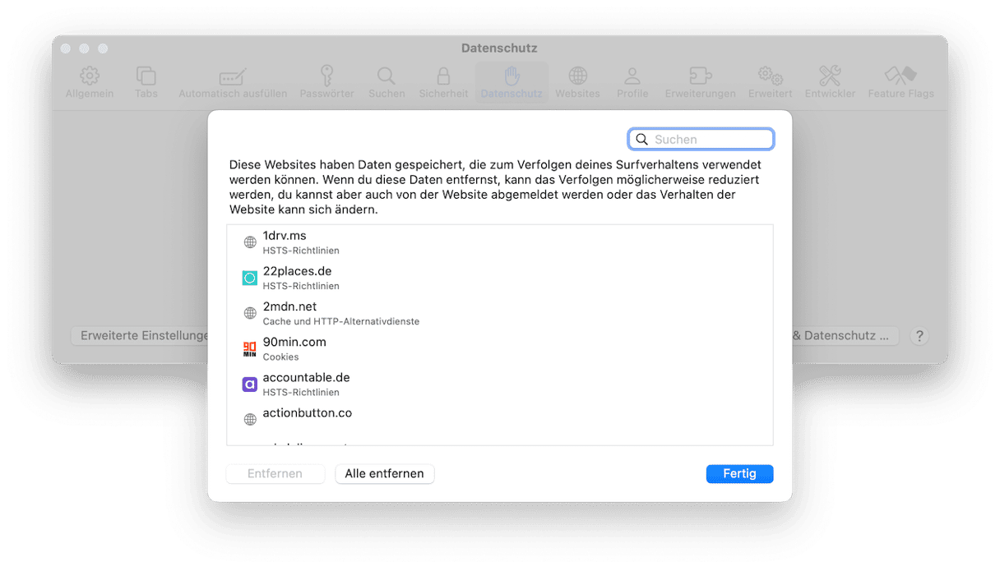Select the 1drv.ms website entry
Screen dimensions: 1000x571
point(500,242)
